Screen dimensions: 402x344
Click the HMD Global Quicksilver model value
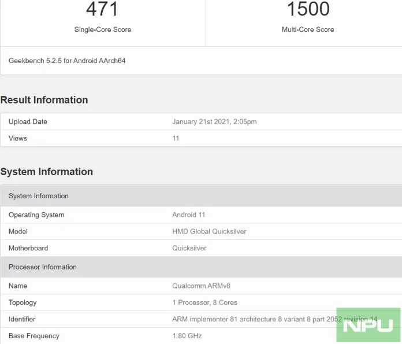click(x=209, y=231)
